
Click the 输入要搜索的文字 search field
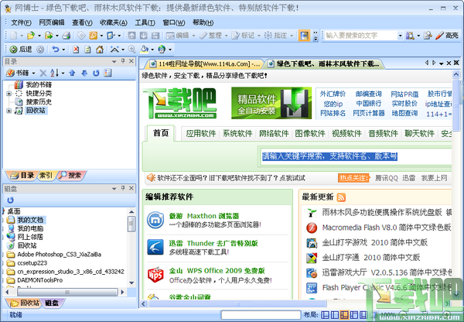tap(360, 36)
